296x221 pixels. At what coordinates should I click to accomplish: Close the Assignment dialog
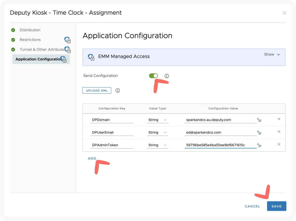pyautogui.click(x=284, y=13)
